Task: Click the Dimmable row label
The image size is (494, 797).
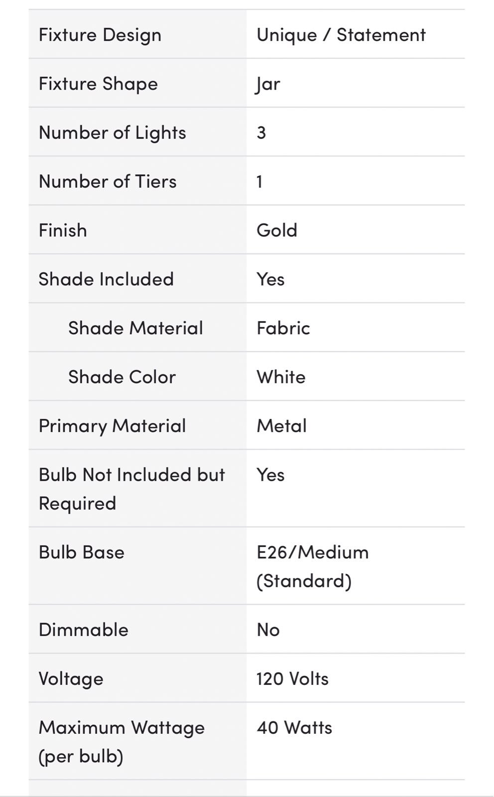Action: point(84,630)
